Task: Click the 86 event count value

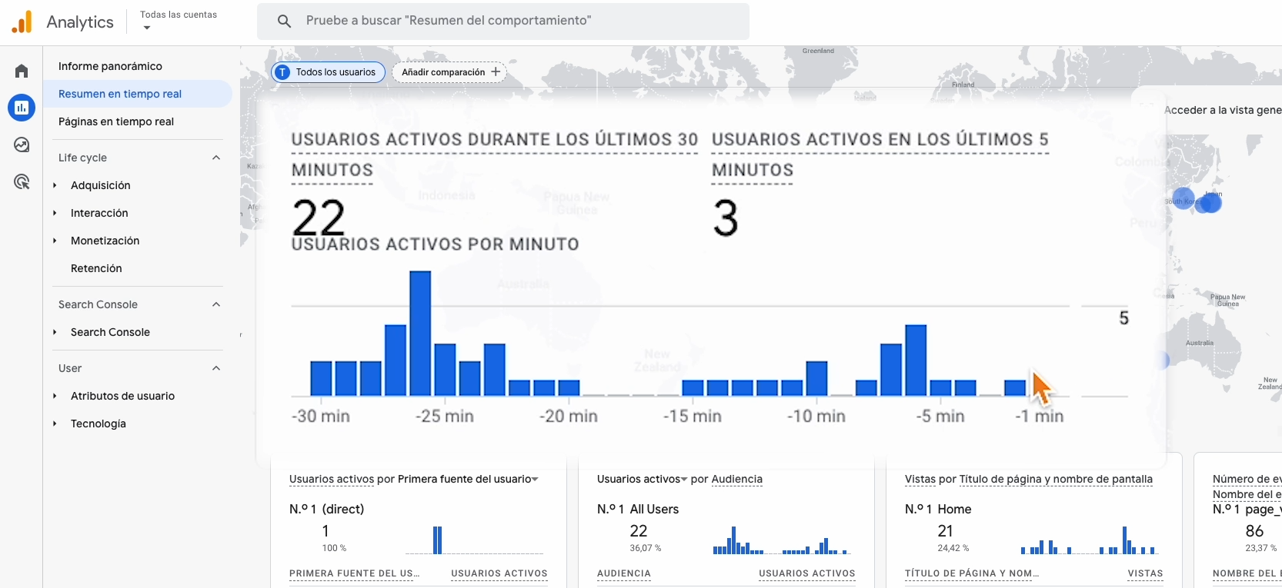Action: click(x=1254, y=531)
